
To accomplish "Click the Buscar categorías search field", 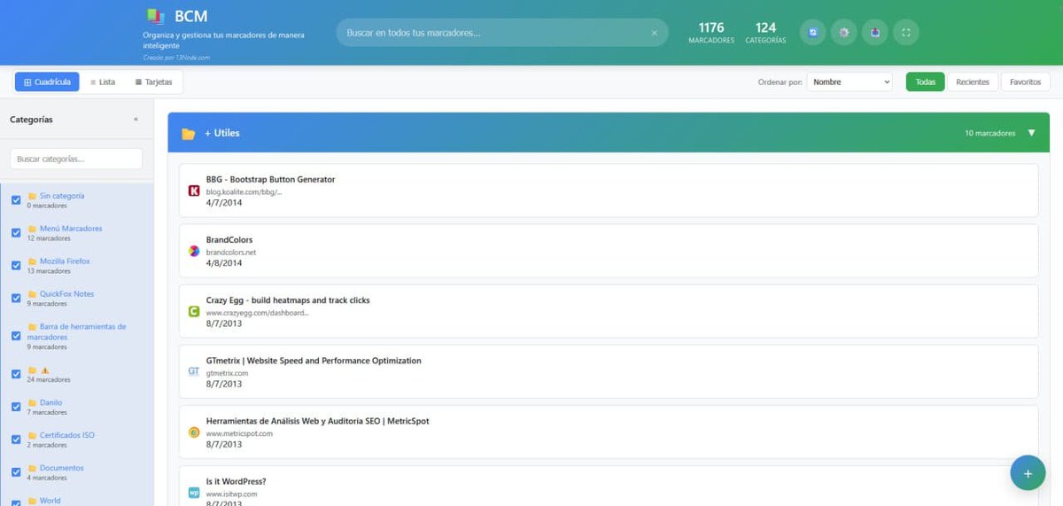I will [76, 159].
